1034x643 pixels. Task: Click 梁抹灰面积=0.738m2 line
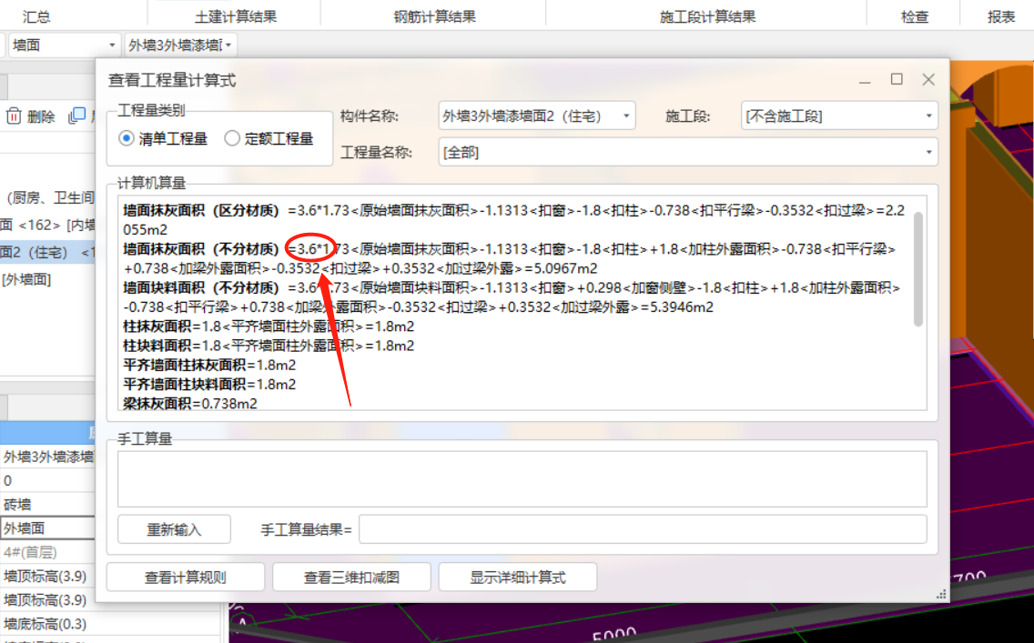coord(190,403)
